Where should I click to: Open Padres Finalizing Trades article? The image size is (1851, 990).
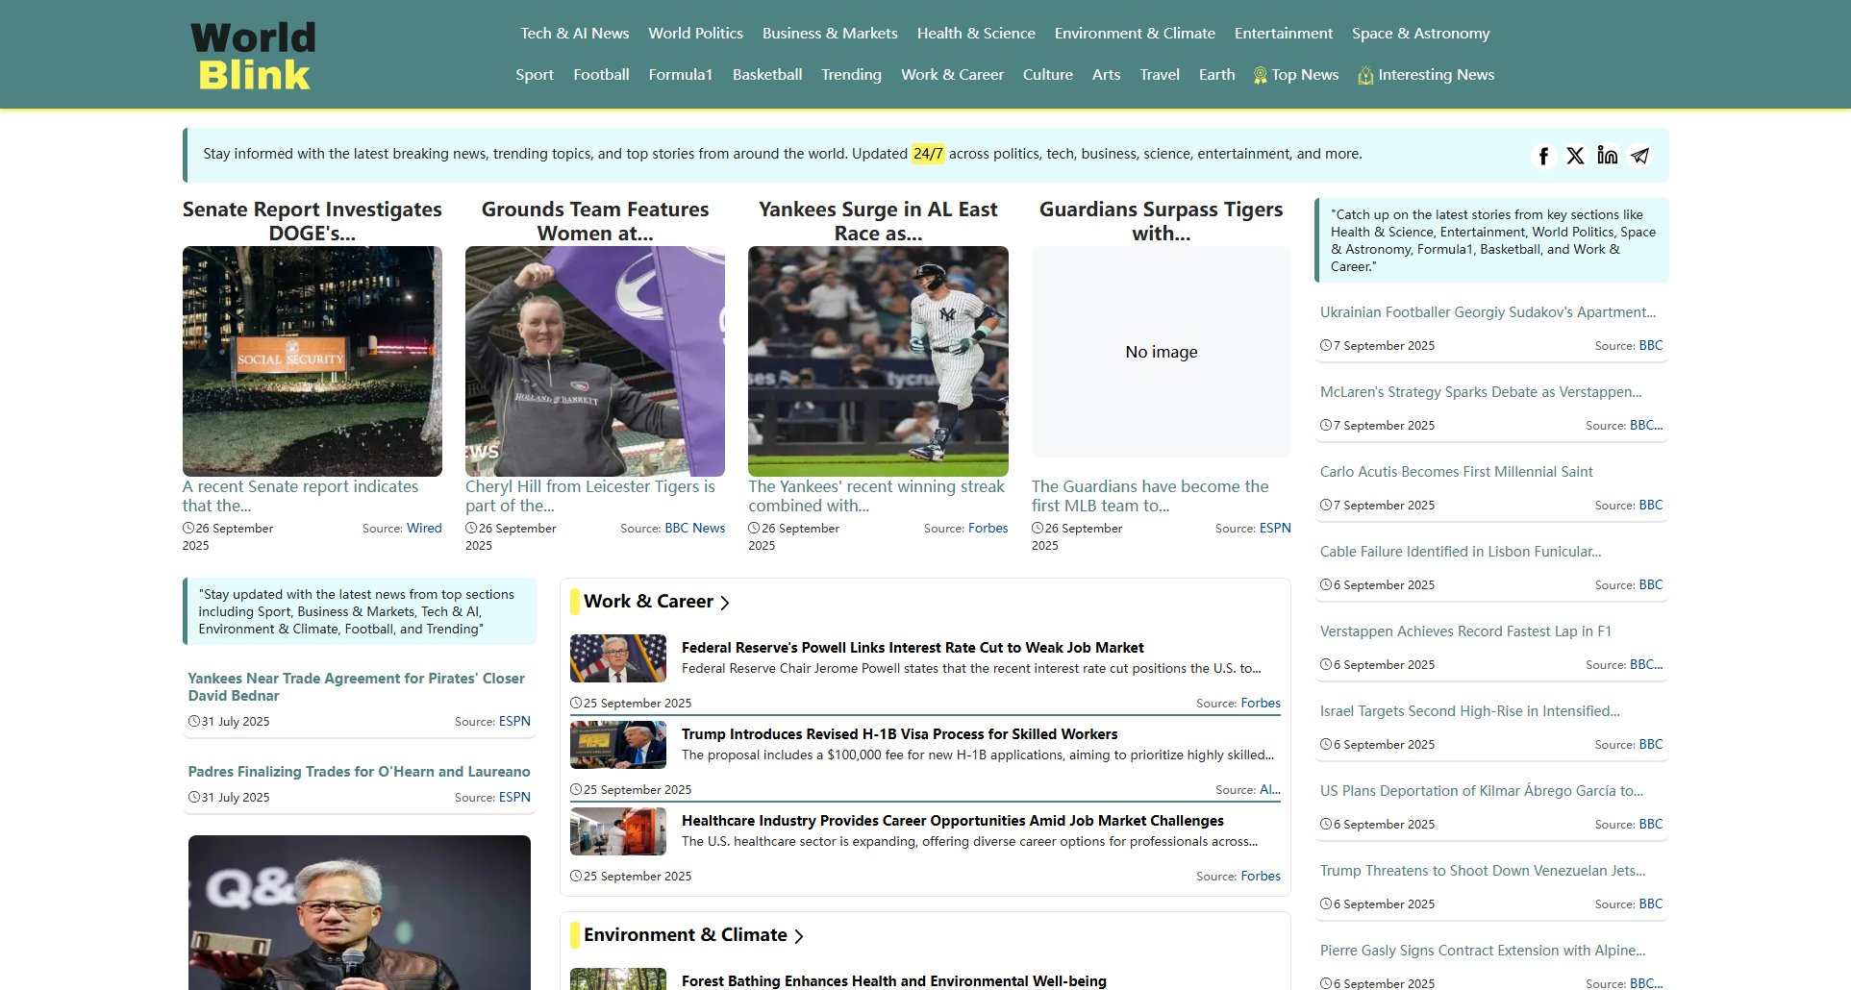point(359,772)
